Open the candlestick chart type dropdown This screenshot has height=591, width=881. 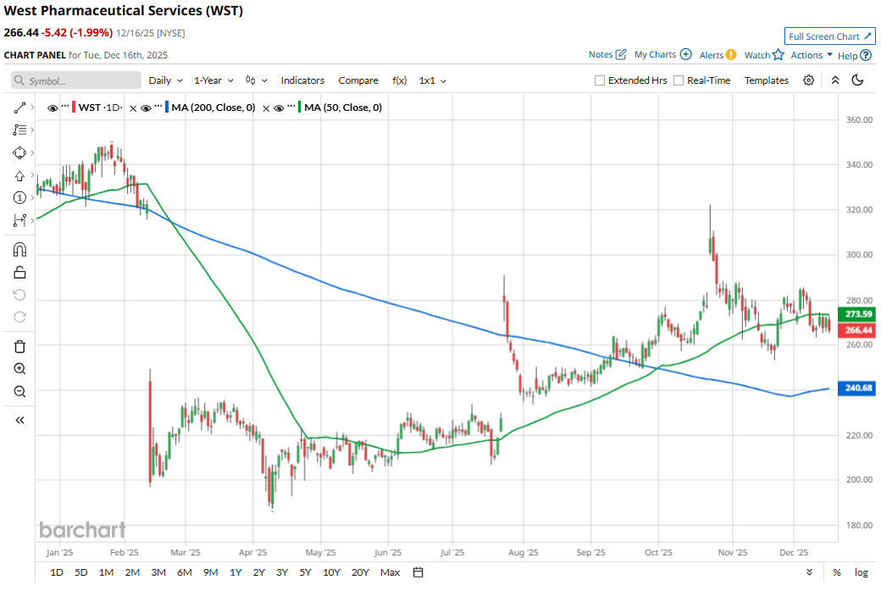tap(256, 80)
